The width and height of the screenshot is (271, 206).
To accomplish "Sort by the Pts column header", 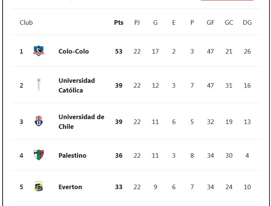I will point(119,22).
